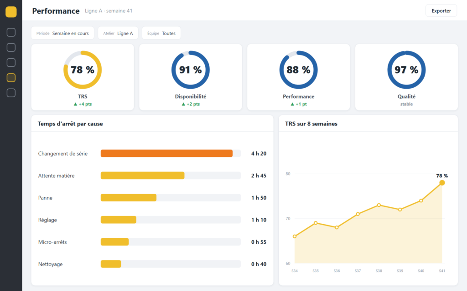
Task: Expand the Équipe filter showing Toutes
Action: tap(161, 33)
